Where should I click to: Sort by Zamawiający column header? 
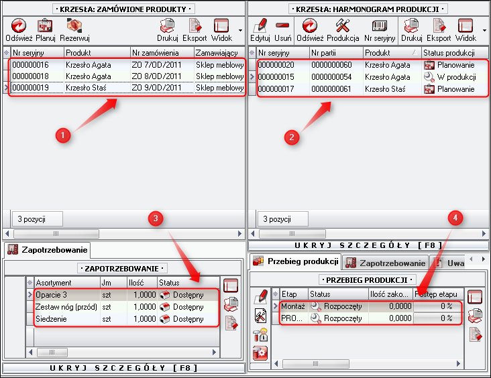(x=219, y=52)
